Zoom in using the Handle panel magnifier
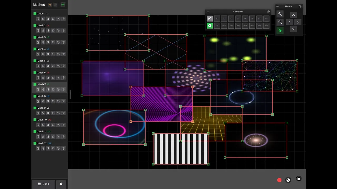The image size is (337, 189). click(280, 14)
